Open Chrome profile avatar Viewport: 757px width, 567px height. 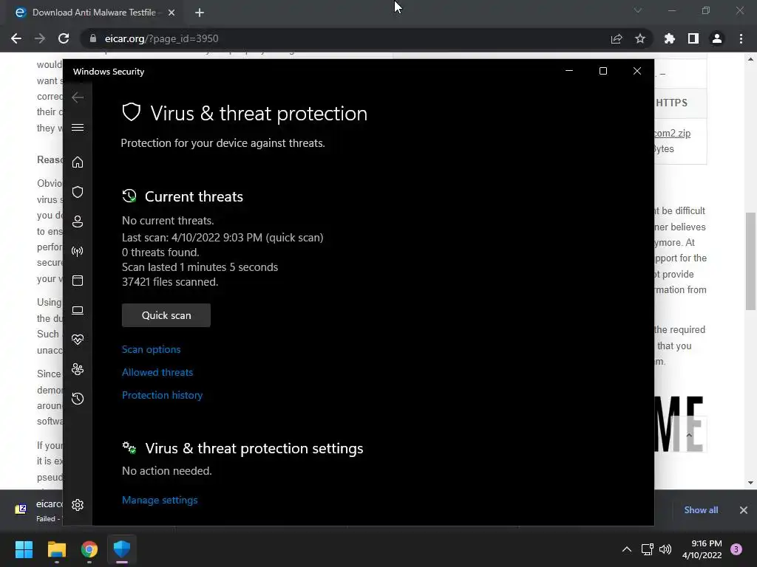717,38
